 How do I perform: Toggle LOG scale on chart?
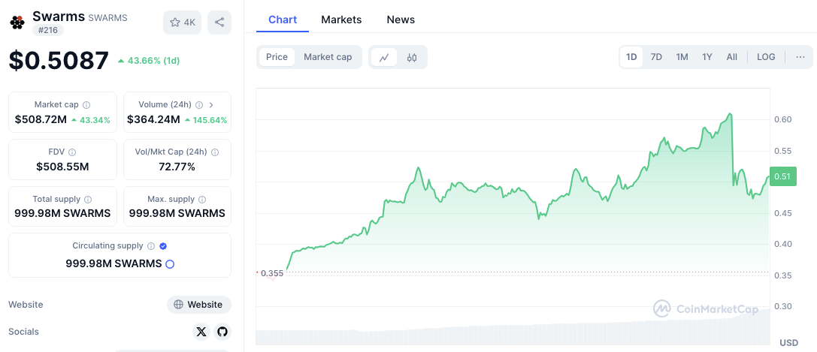pyautogui.click(x=766, y=57)
